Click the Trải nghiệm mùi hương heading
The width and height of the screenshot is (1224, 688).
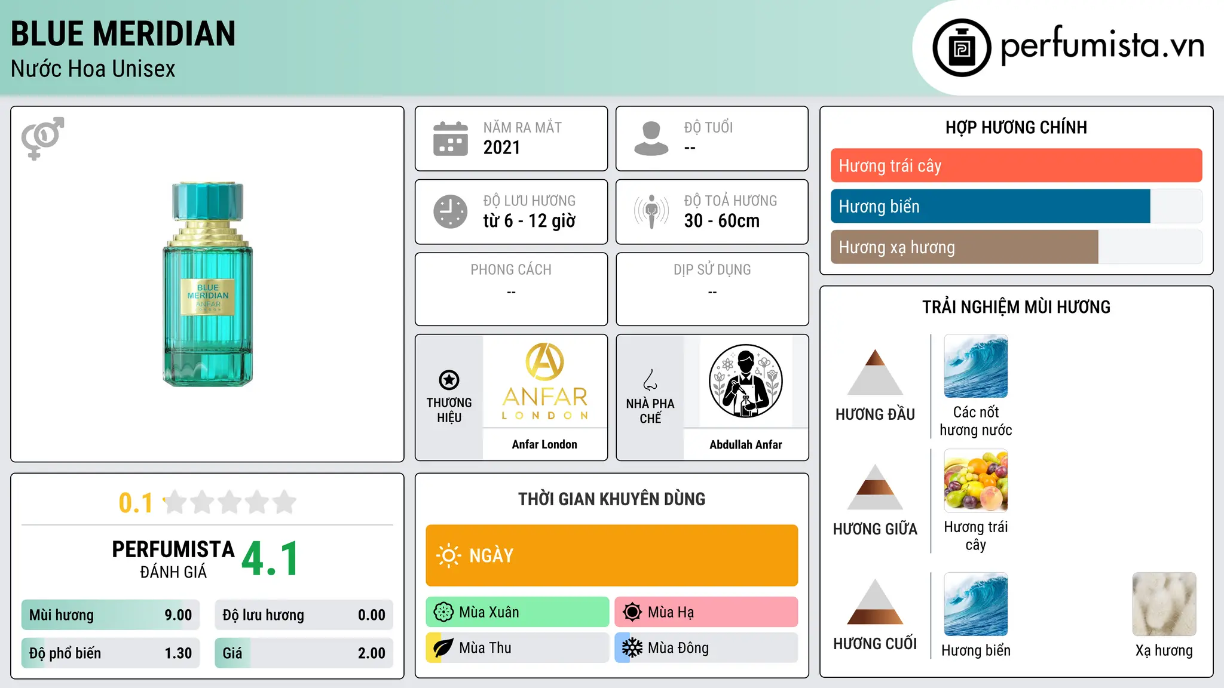(1016, 307)
